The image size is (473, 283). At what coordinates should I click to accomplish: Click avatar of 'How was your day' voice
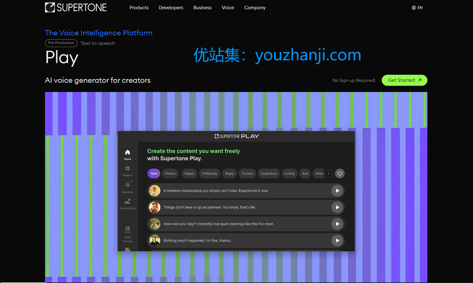point(154,224)
